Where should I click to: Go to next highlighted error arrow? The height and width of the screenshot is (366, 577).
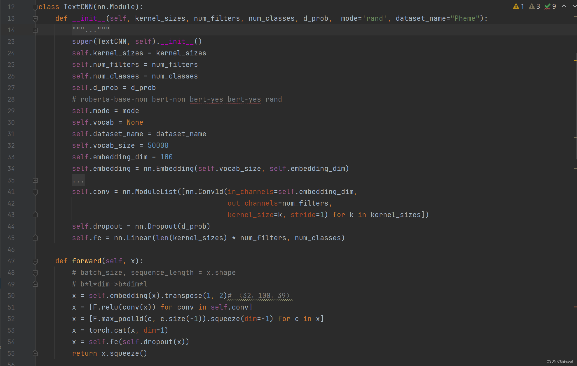(574, 6)
